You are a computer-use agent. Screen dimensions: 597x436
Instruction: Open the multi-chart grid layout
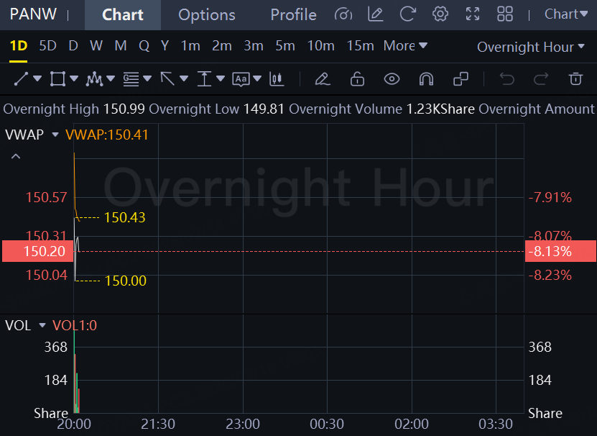[x=505, y=14]
